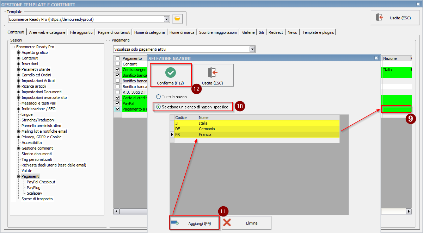The height and width of the screenshot is (233, 423).
Task: Click the horizontal scrollbar right arrow
Action: 409,211
